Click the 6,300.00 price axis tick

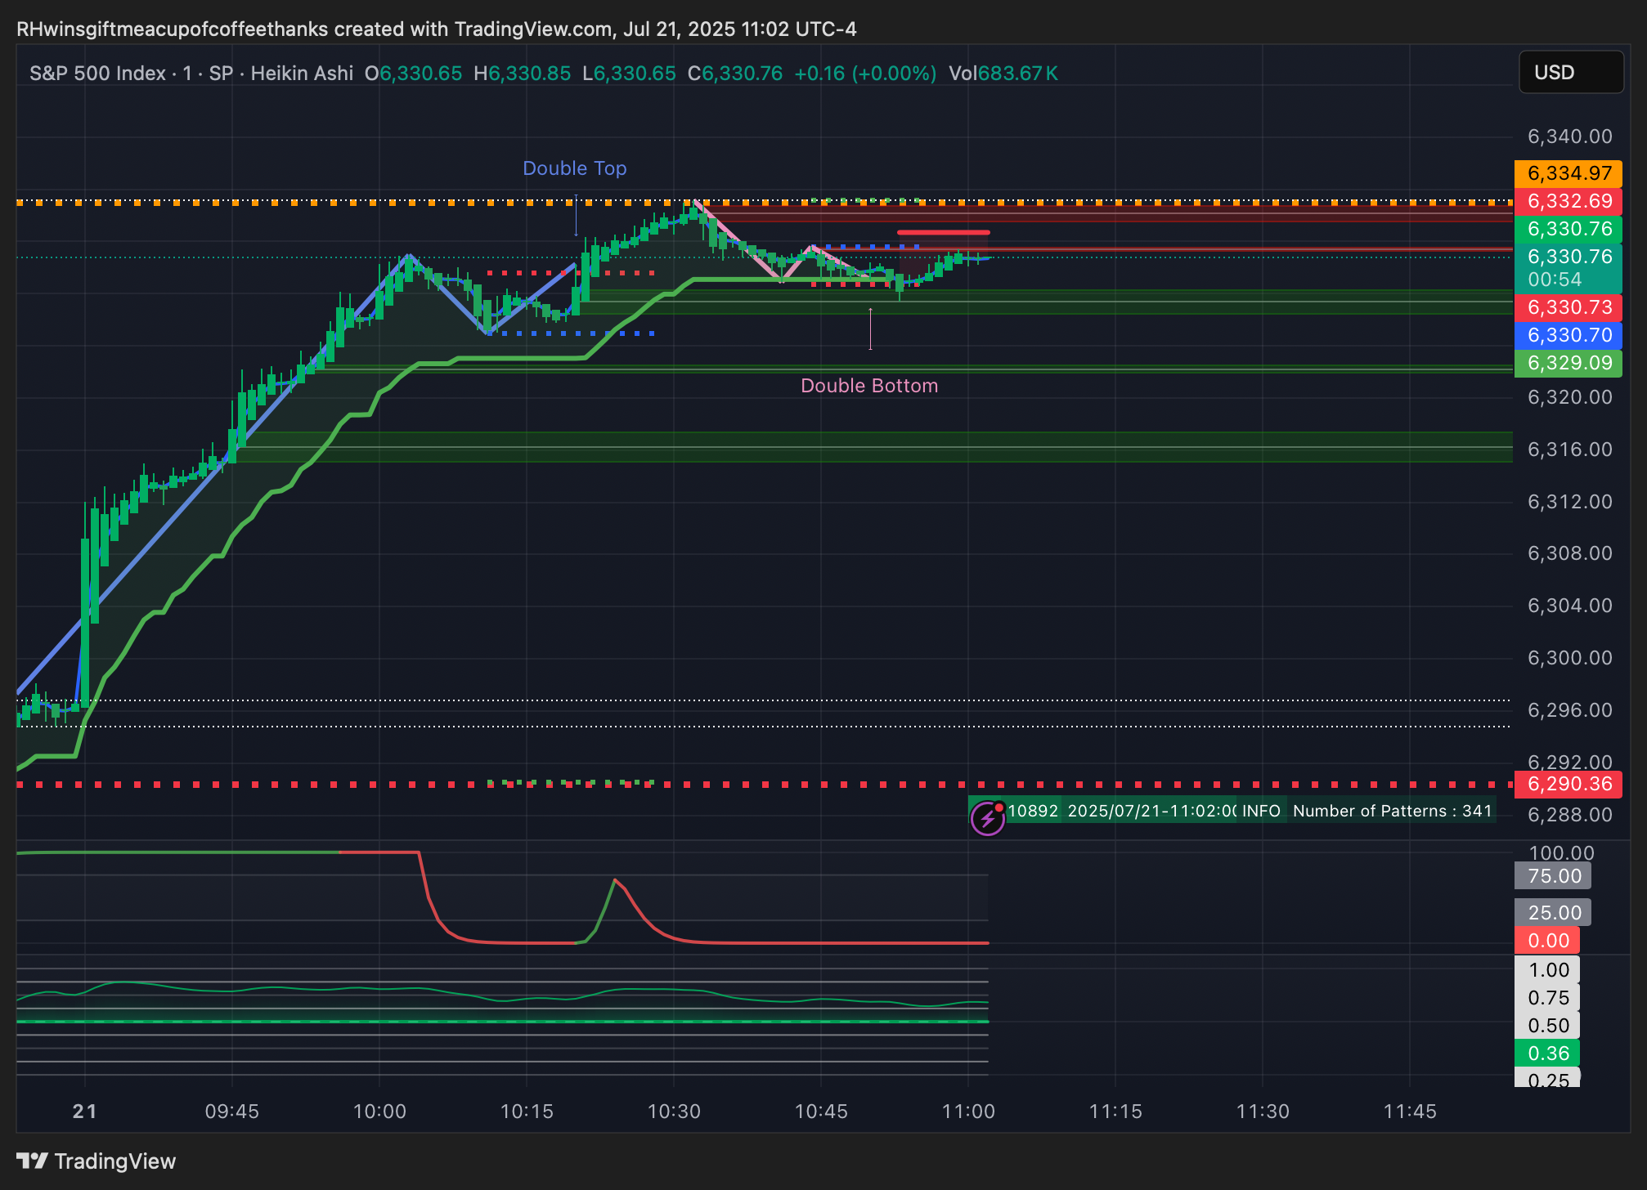click(x=1569, y=658)
